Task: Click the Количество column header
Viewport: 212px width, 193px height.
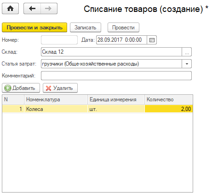Action: coord(168,99)
